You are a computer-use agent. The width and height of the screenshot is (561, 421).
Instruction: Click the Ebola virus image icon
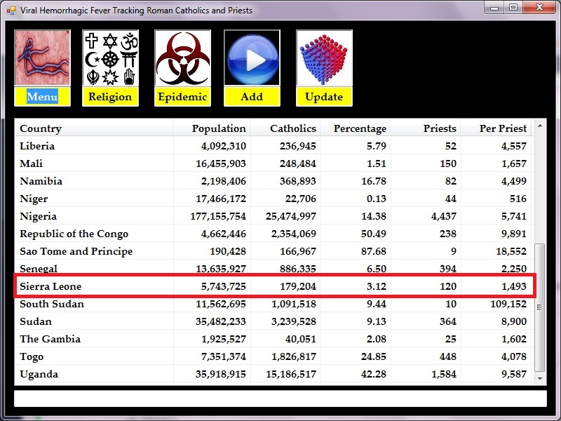pyautogui.click(x=42, y=58)
